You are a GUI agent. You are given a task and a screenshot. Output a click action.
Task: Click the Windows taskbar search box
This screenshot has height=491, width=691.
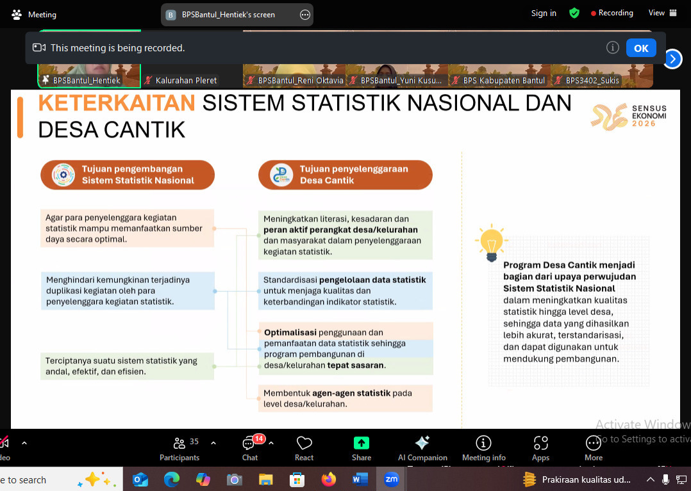[62, 479]
